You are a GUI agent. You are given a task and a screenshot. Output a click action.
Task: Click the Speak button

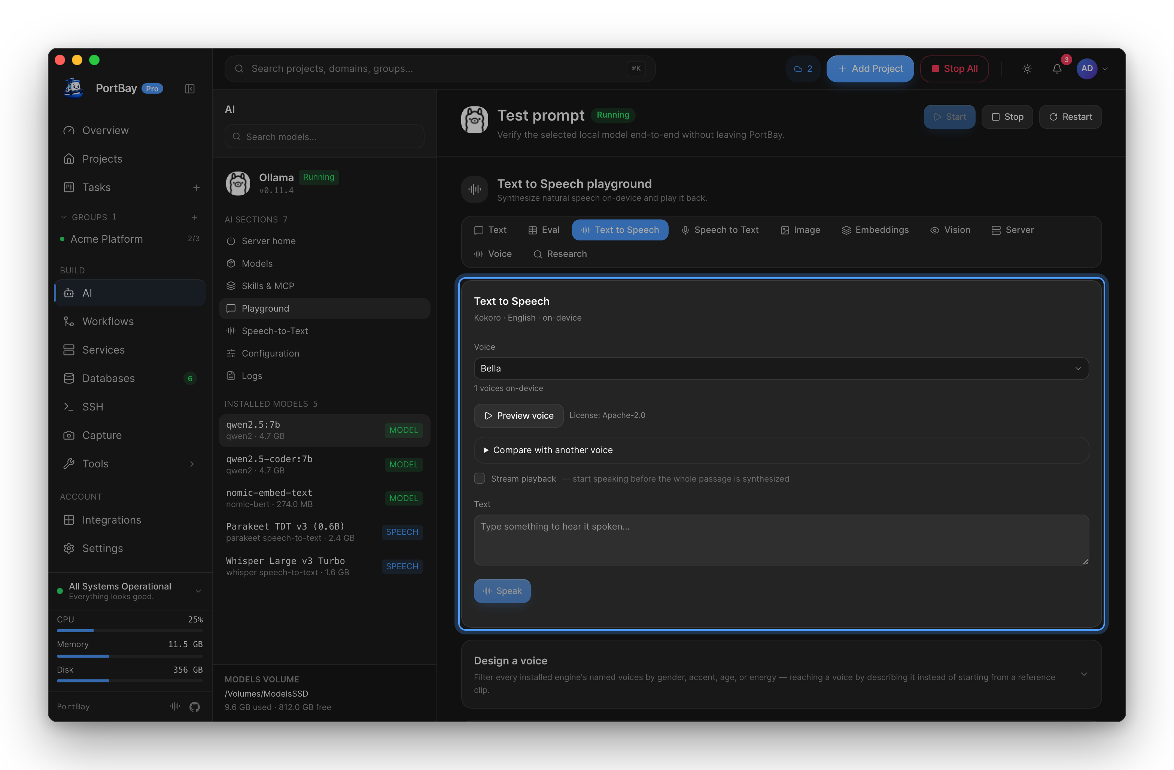pos(502,591)
